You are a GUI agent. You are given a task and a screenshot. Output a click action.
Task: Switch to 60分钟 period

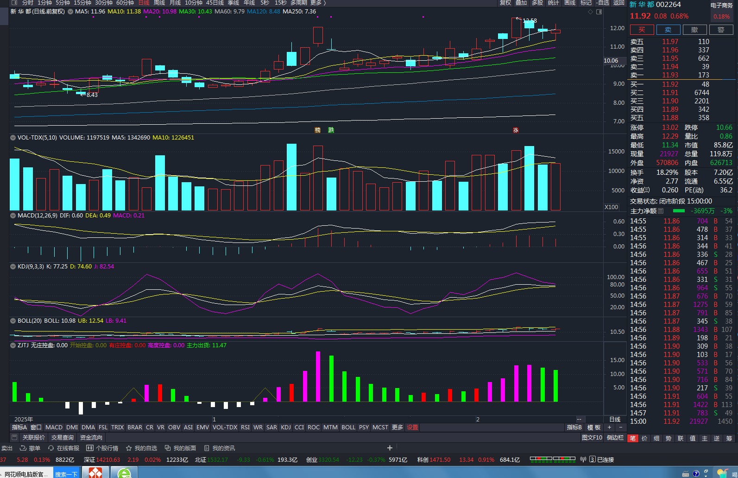point(125,3)
